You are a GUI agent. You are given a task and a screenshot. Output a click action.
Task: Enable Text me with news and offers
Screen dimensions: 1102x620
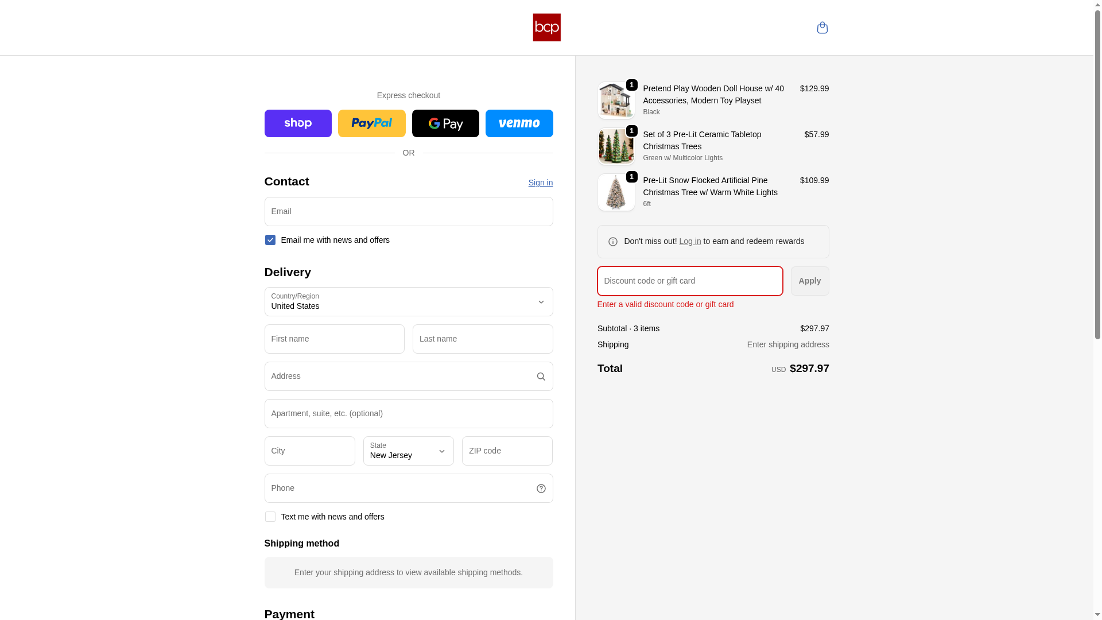270,517
